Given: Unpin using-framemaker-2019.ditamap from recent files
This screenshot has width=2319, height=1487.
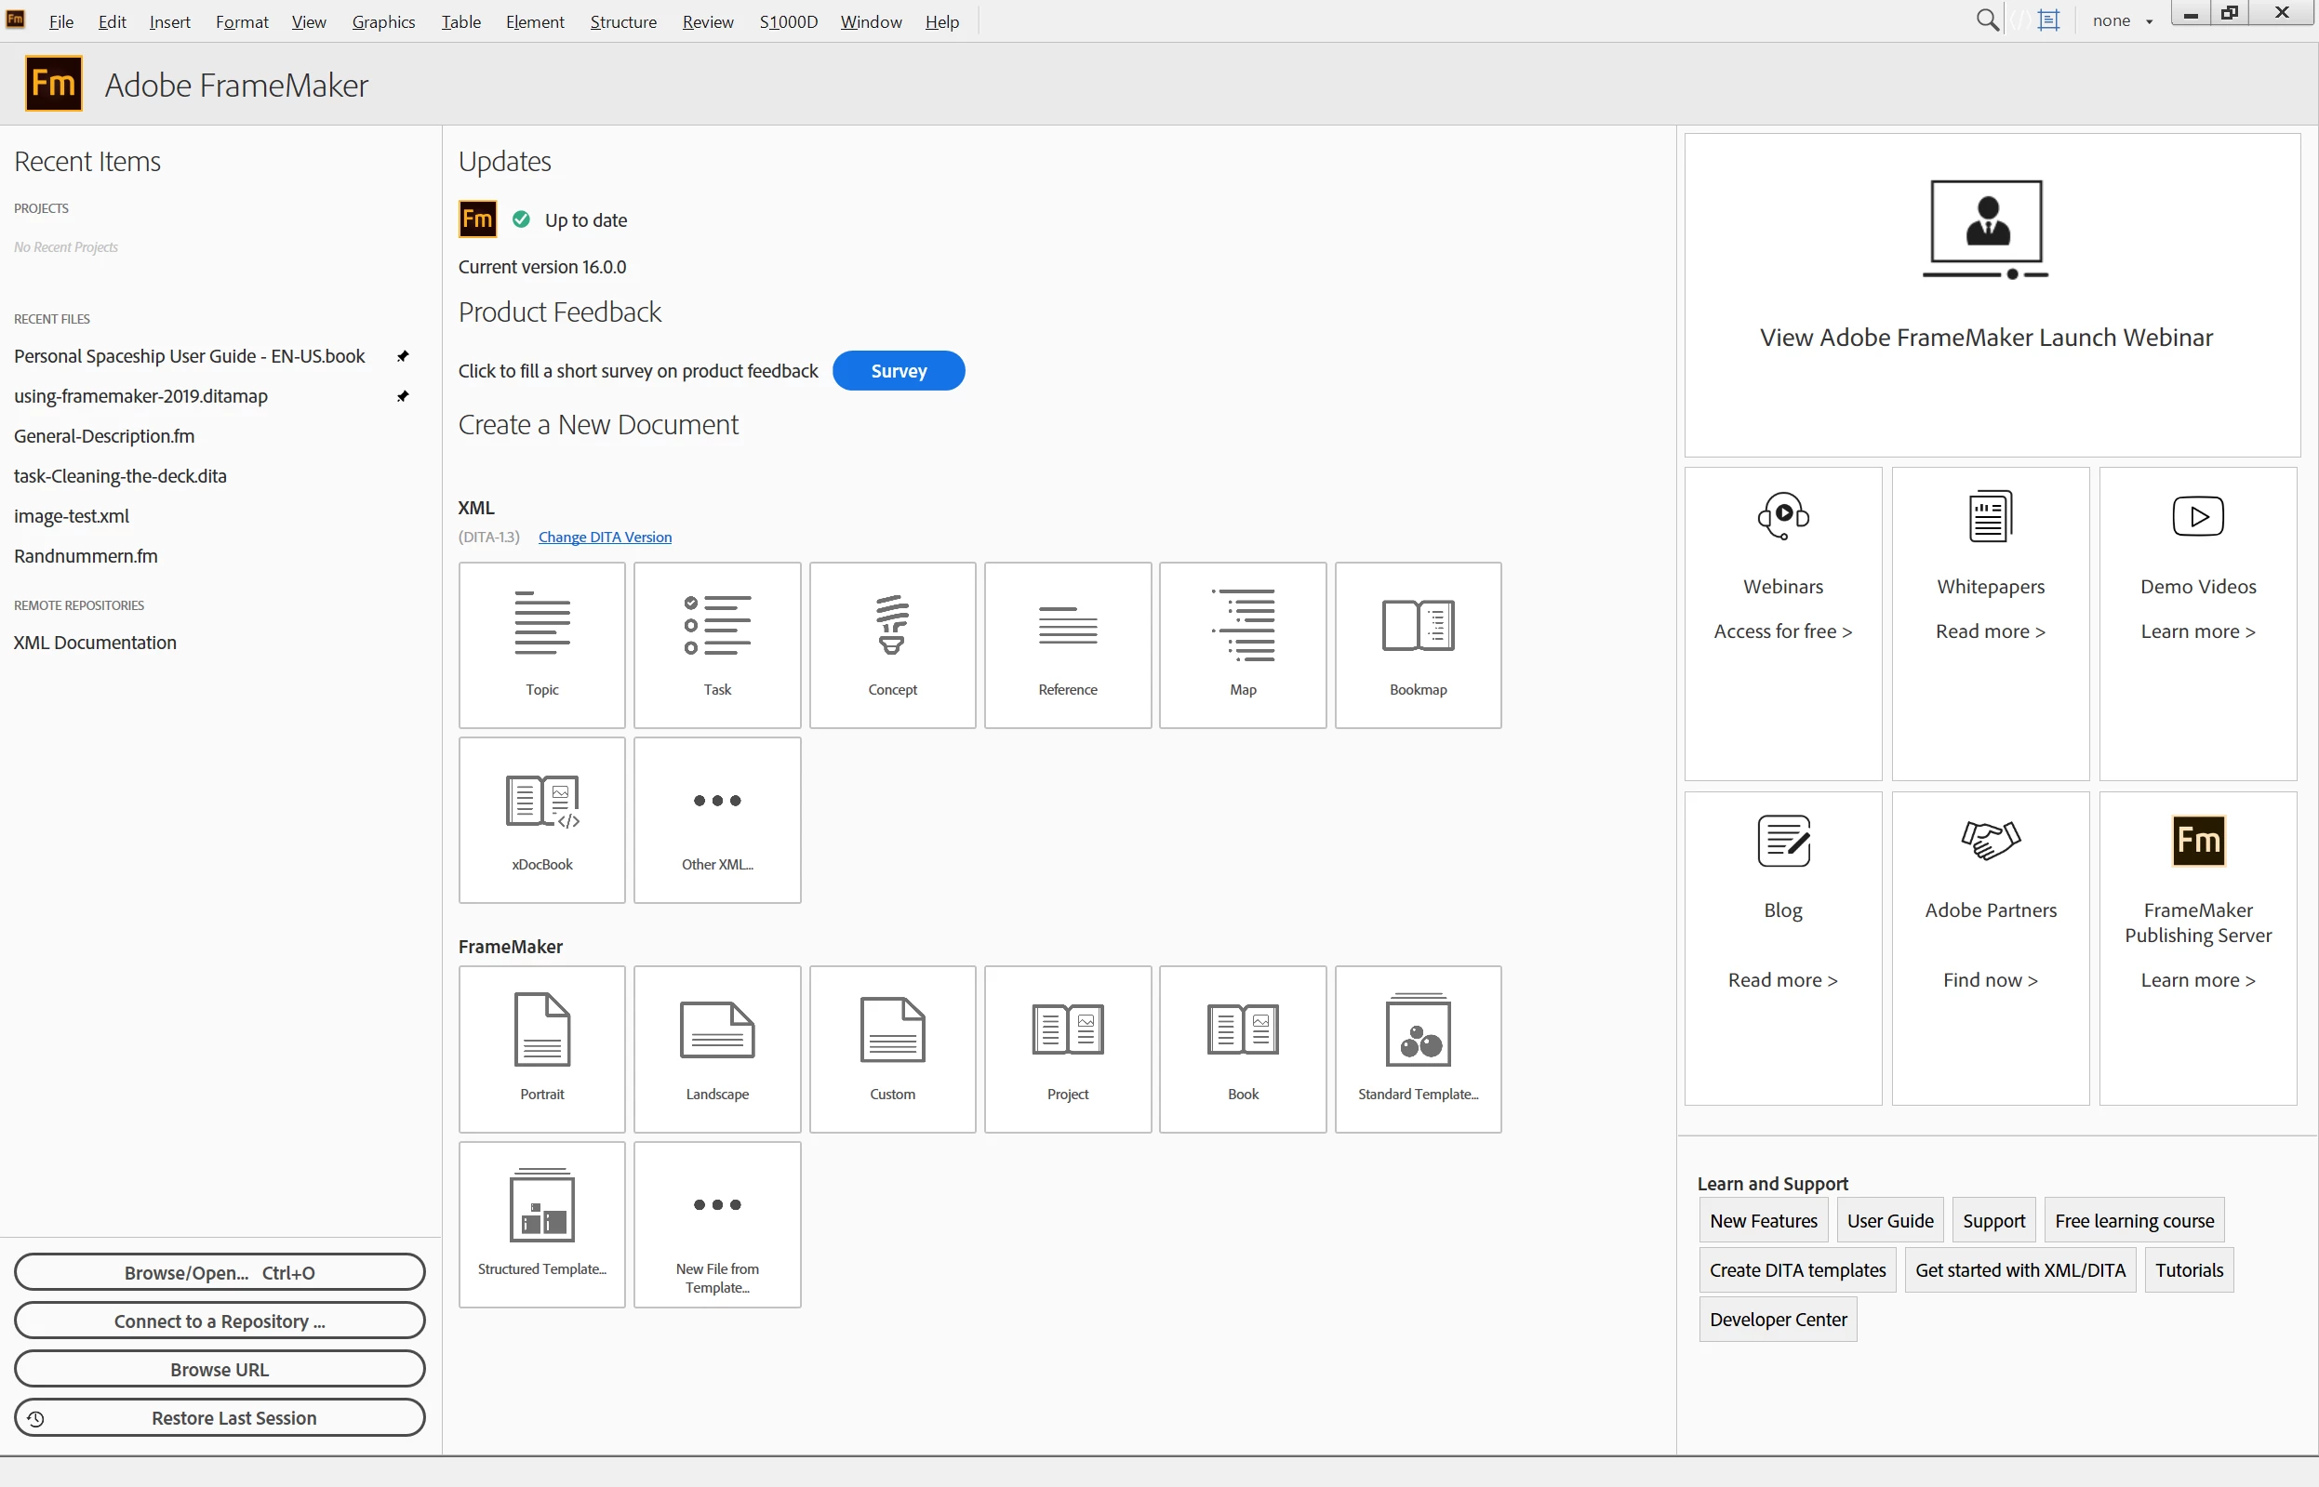Looking at the screenshot, I should pos(403,396).
